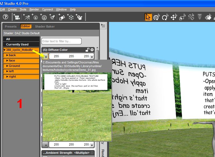The height and width of the screenshot is (157, 215).
Task: Open the Window menu
Action: point(61,9)
